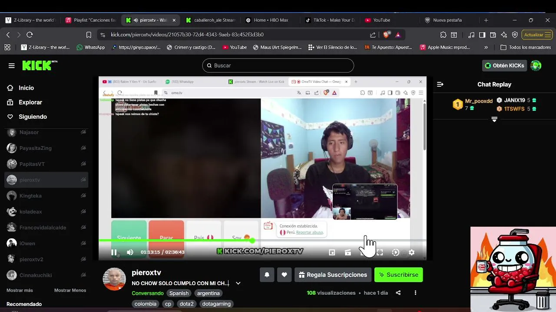Open the Brave Rewards triangle icon
The width and height of the screenshot is (556, 312).
click(x=398, y=35)
